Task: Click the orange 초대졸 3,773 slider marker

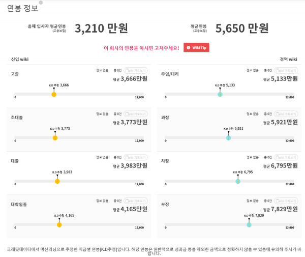Action: tap(55, 138)
